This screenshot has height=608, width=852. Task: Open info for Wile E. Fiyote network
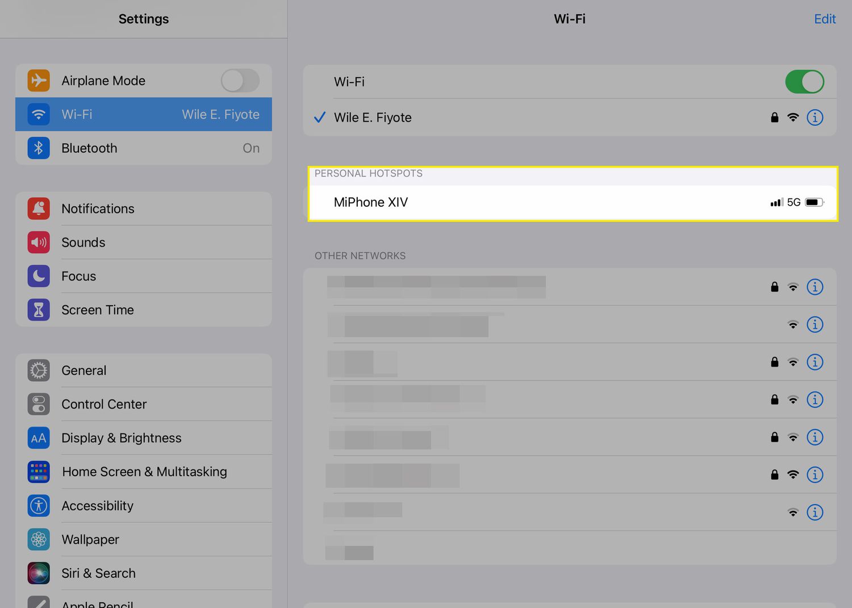815,118
